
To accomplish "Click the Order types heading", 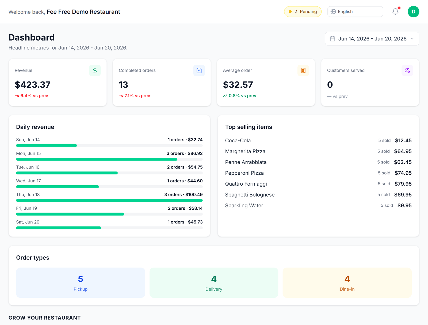I will coord(33,258).
